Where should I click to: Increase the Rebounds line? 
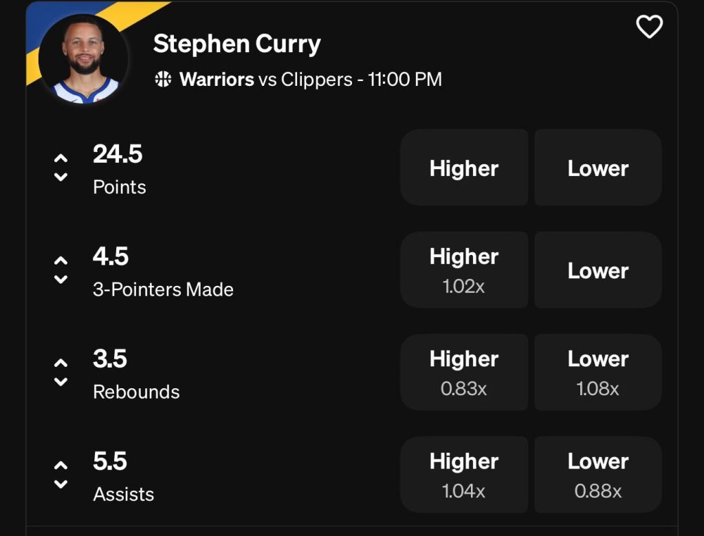[60, 361]
